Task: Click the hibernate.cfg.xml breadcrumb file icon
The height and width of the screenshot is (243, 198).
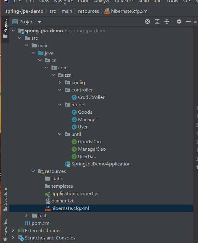Action: coord(107,11)
